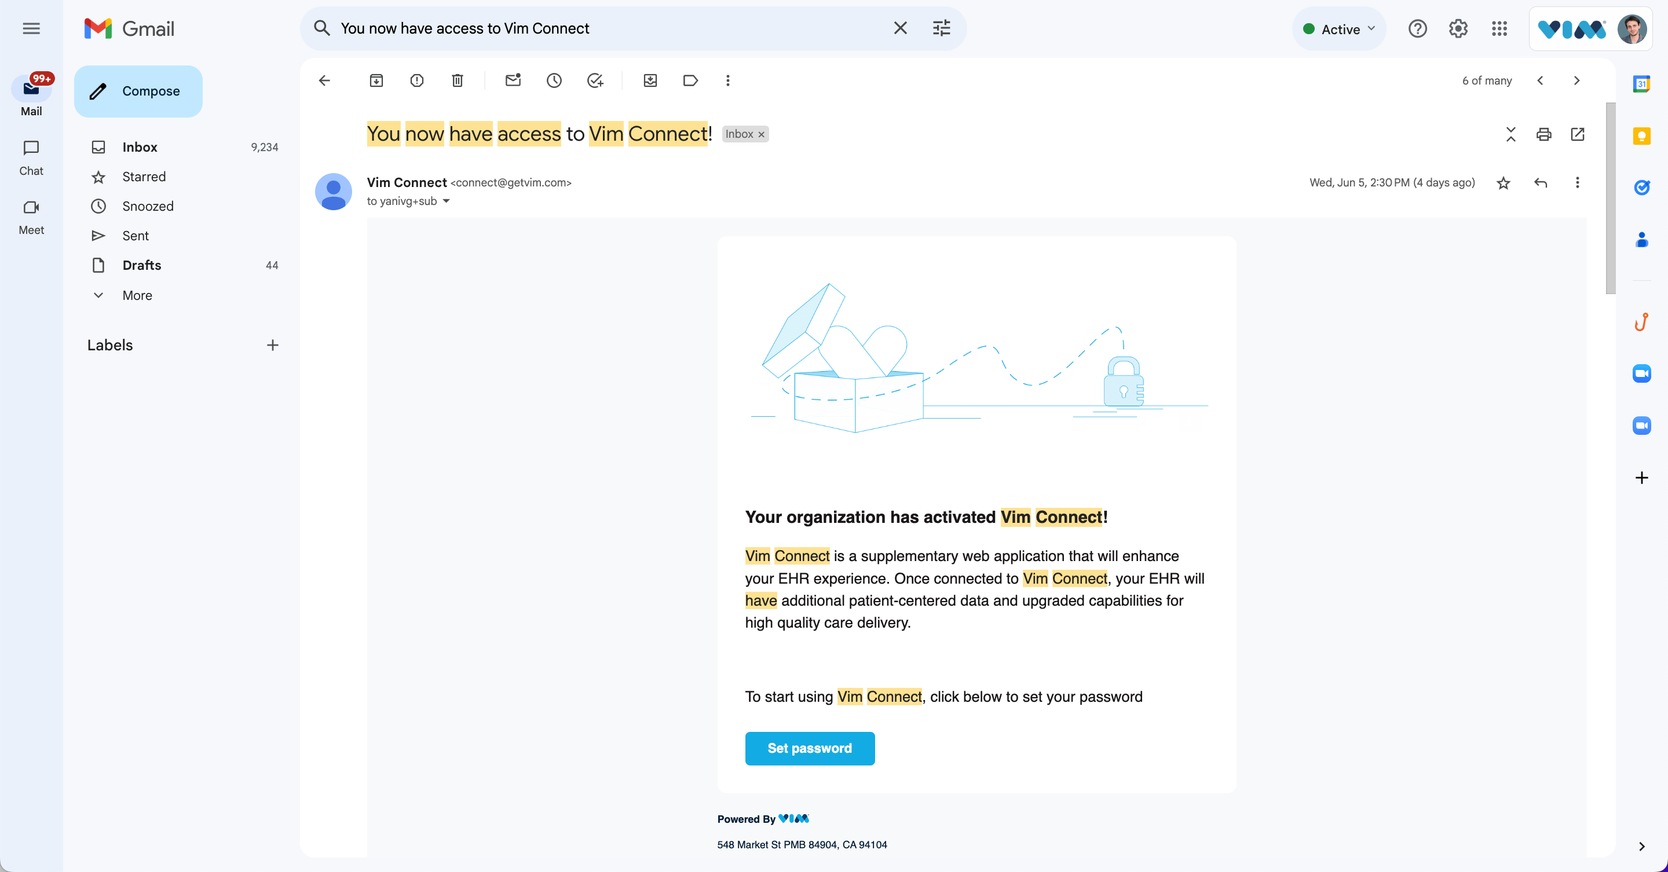This screenshot has height=872, width=1668.
Task: Click the Snooze clock icon
Action: 553,80
